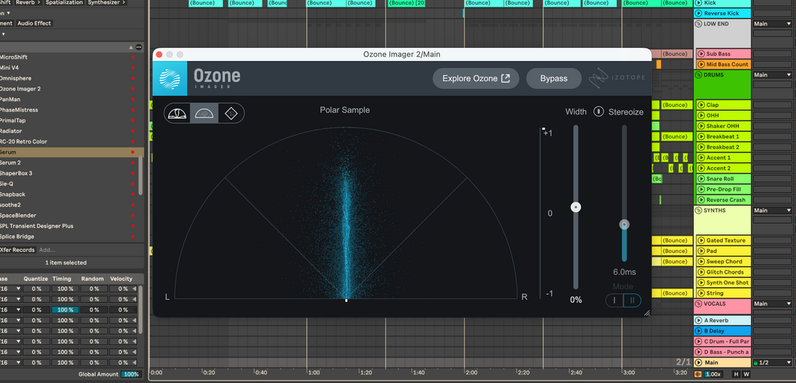The width and height of the screenshot is (796, 383).
Task: Click the Ozone Imager window resize grip
Action: point(647,313)
